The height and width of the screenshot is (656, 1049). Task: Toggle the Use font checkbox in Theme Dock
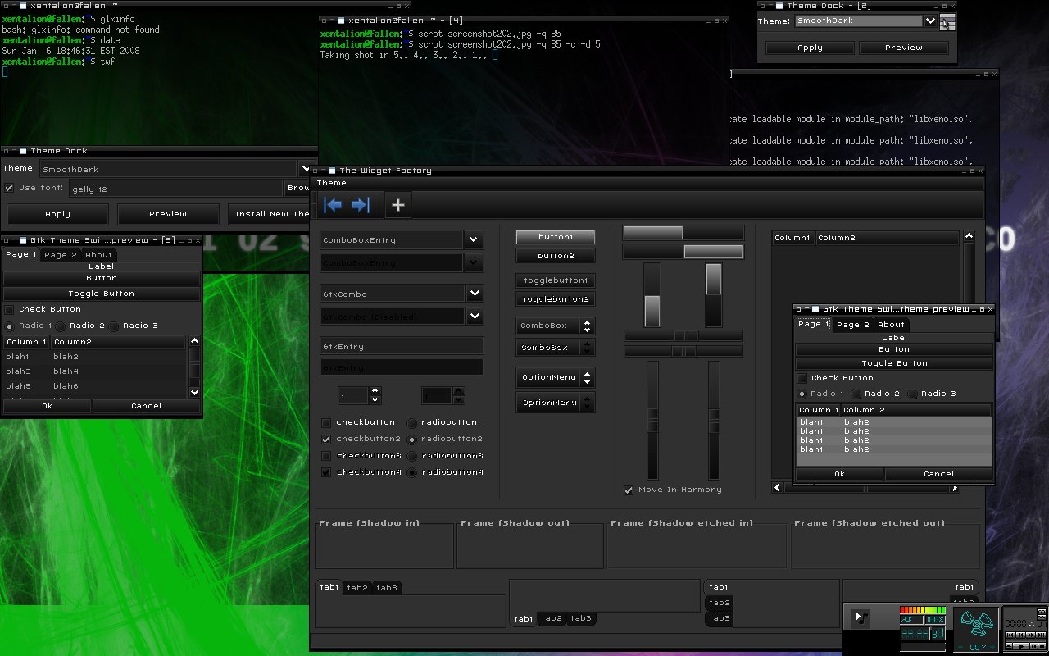pos(9,188)
